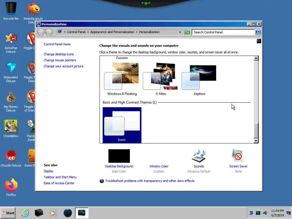Open Change mouse pointers link
Viewport: 292px width, 219px height.
[x=60, y=60]
